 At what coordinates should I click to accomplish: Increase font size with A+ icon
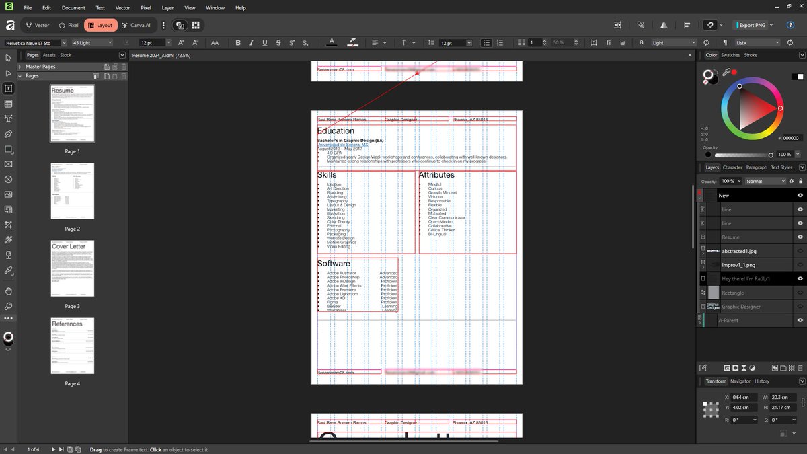coord(182,42)
